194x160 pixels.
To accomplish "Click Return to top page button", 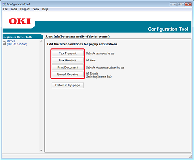I will click(67, 85).
